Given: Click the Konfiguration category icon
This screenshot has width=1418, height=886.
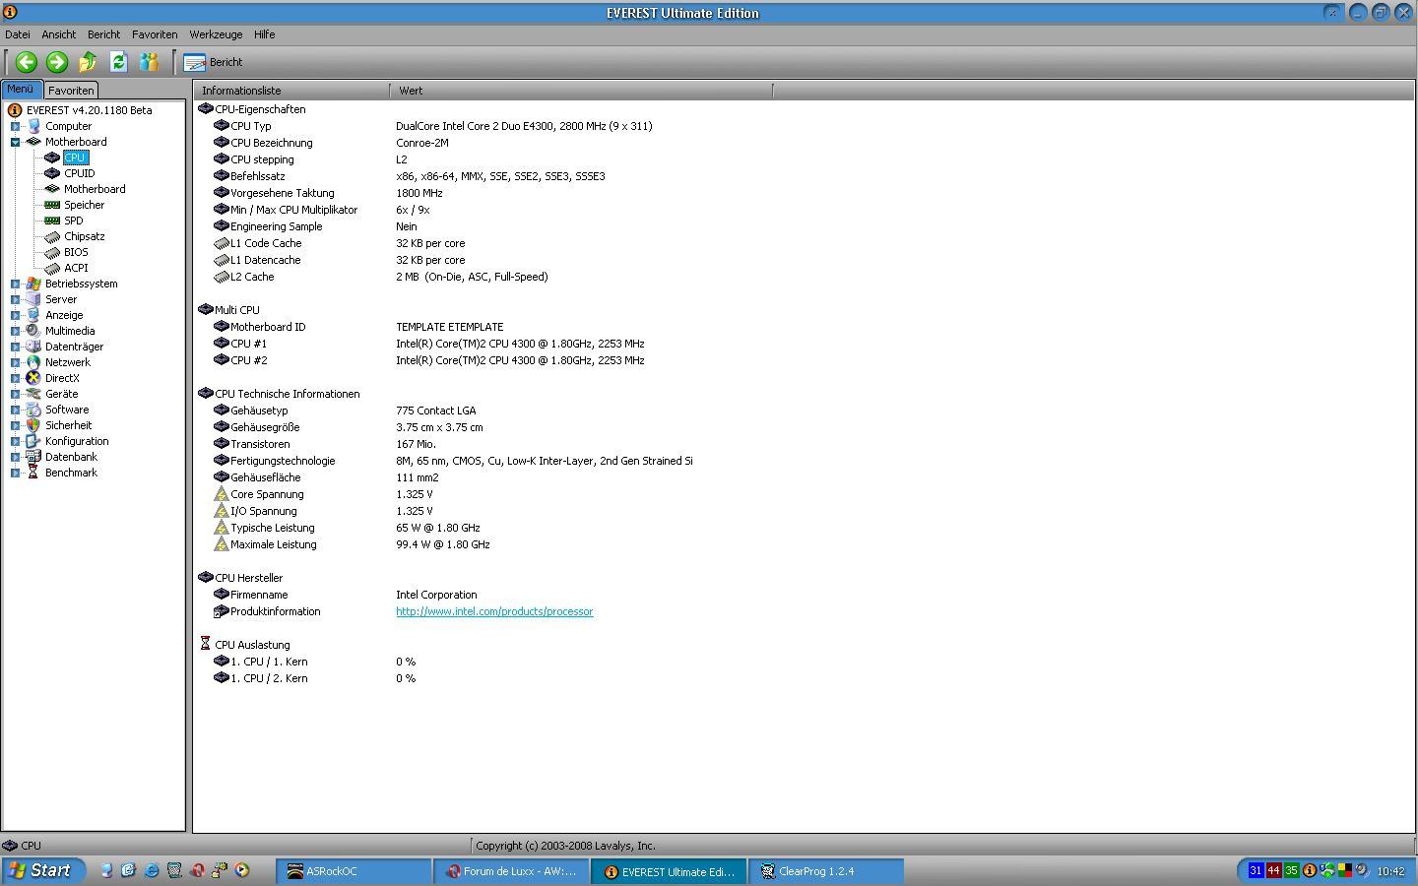Looking at the screenshot, I should 33,441.
